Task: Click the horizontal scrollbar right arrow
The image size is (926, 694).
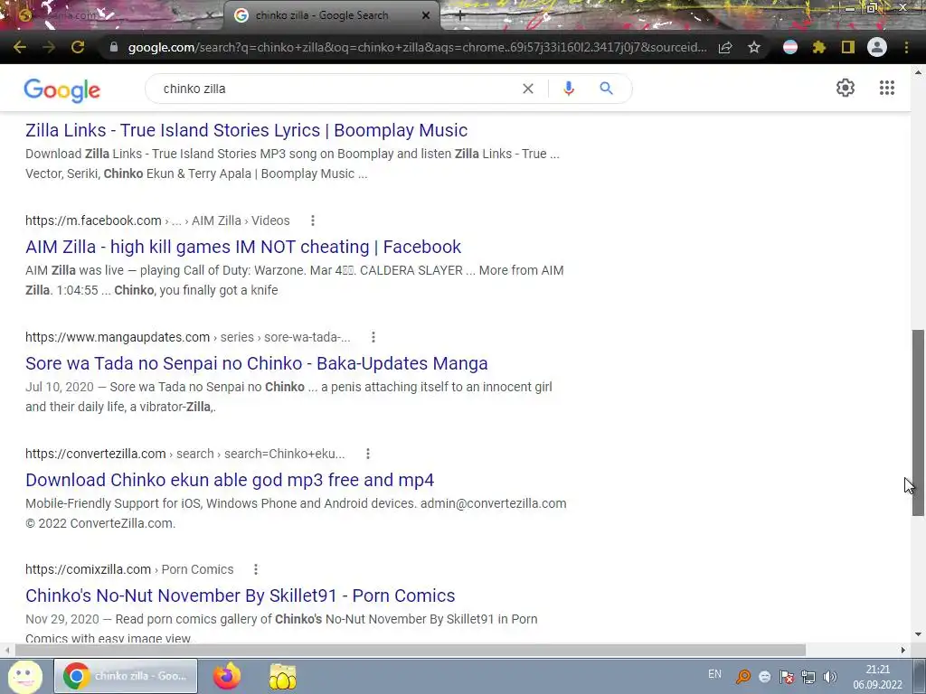Action: pyautogui.click(x=903, y=650)
